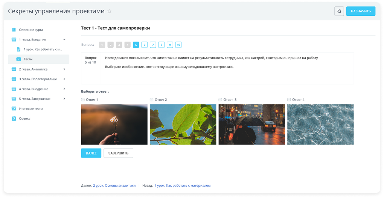Open Итоговые тесты in sidebar
The width and height of the screenshot is (384, 198).
[x=31, y=108]
